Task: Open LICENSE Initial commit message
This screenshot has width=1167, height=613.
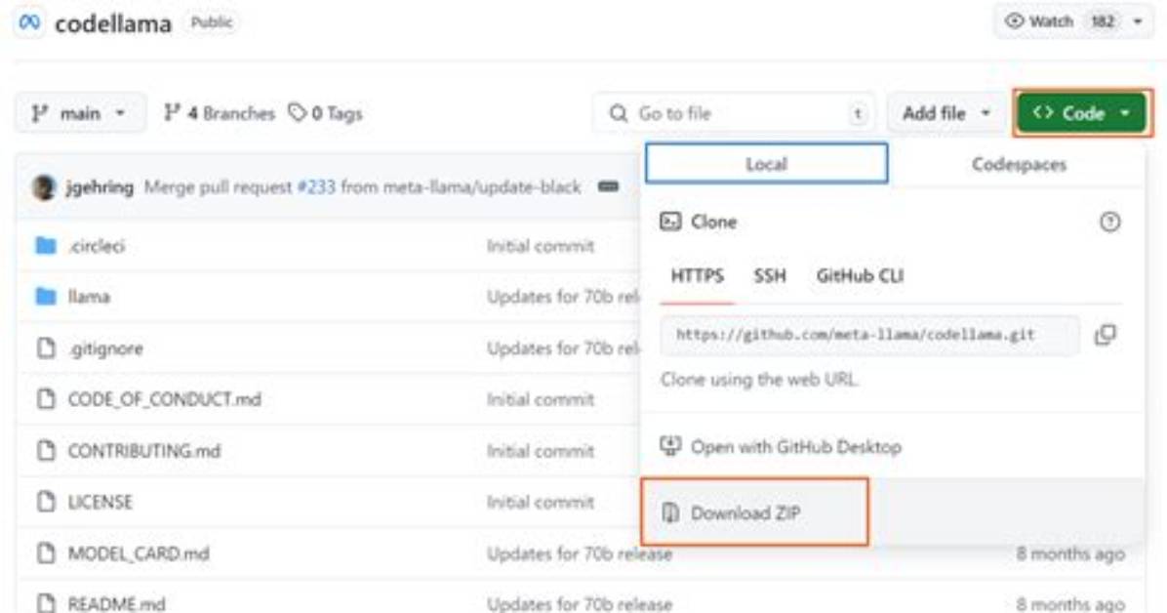Action: coord(541,502)
